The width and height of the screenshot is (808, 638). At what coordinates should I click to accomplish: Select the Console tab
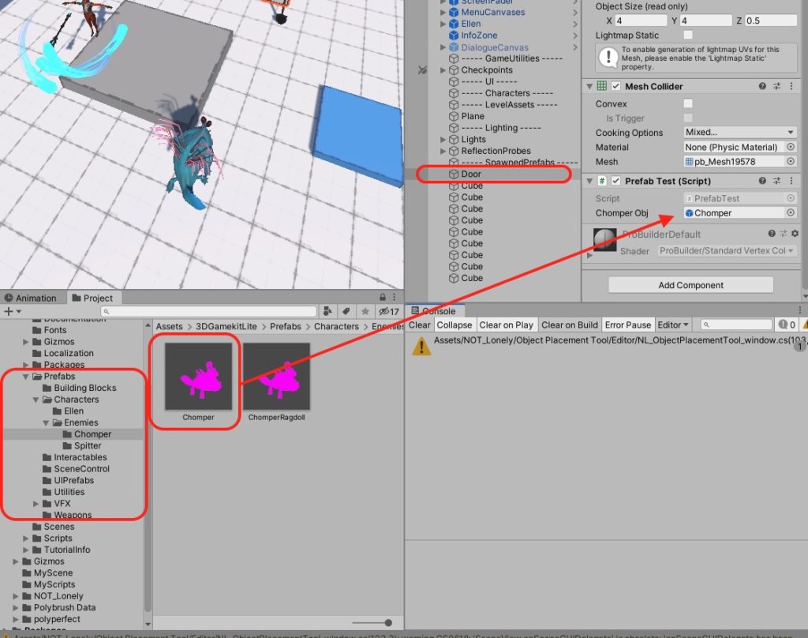436,311
